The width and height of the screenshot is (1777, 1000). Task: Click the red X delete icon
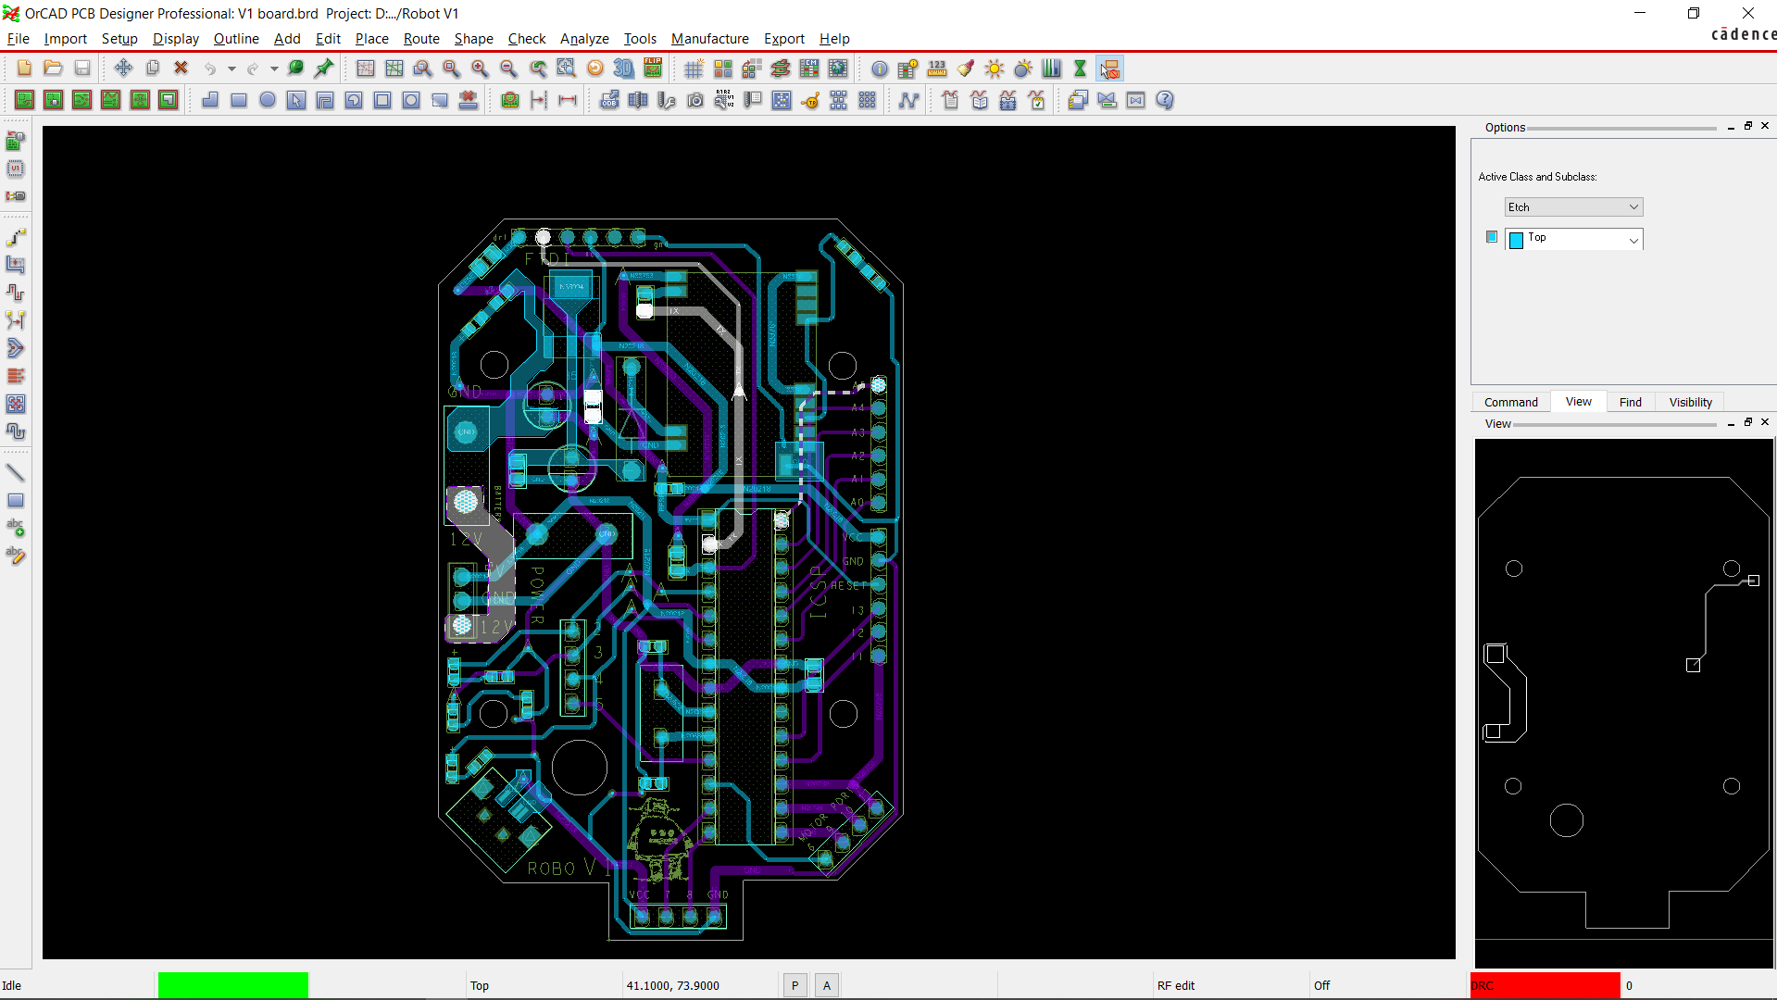[181, 69]
